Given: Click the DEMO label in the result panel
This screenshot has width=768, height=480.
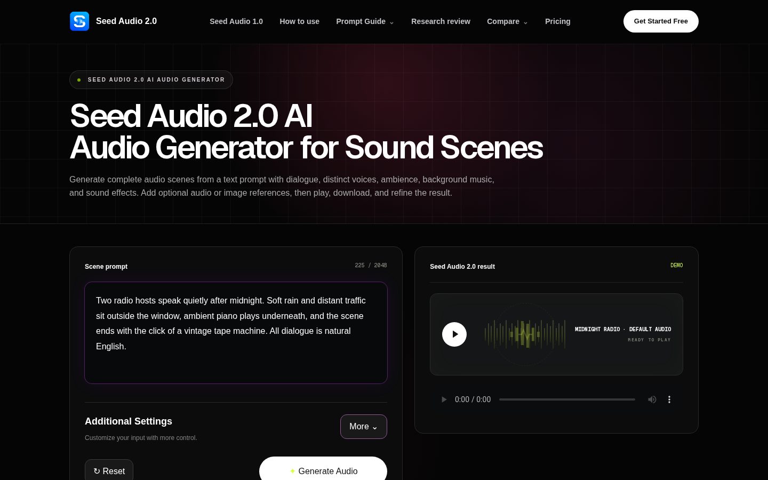Looking at the screenshot, I should click(x=676, y=266).
